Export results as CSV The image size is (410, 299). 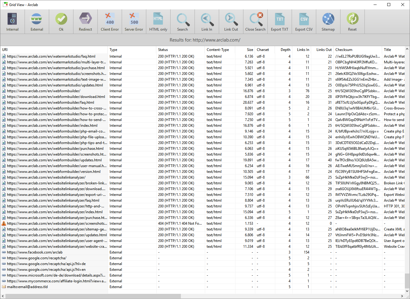click(x=304, y=22)
